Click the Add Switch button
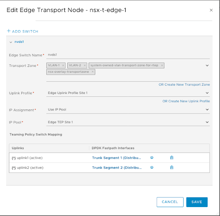 click(23, 31)
